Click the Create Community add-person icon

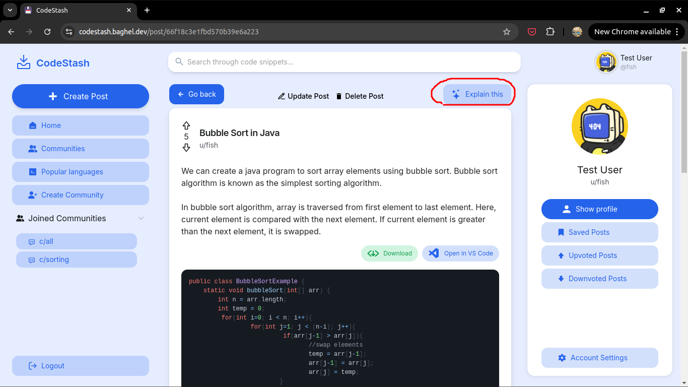(x=32, y=195)
